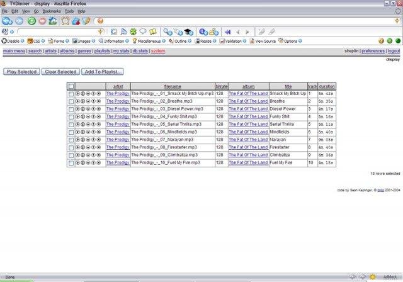Open the Images dropdown in developer toolbar

pos(84,41)
